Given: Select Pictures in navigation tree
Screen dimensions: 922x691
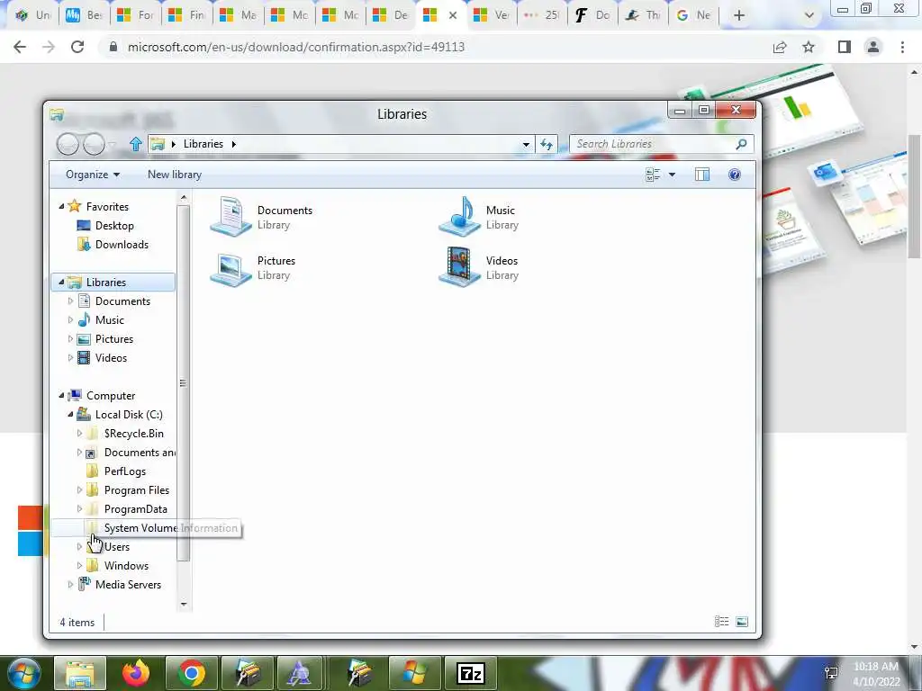Looking at the screenshot, I should (114, 339).
